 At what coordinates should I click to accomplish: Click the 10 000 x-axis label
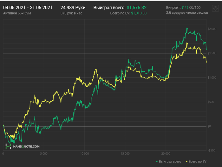85,154
